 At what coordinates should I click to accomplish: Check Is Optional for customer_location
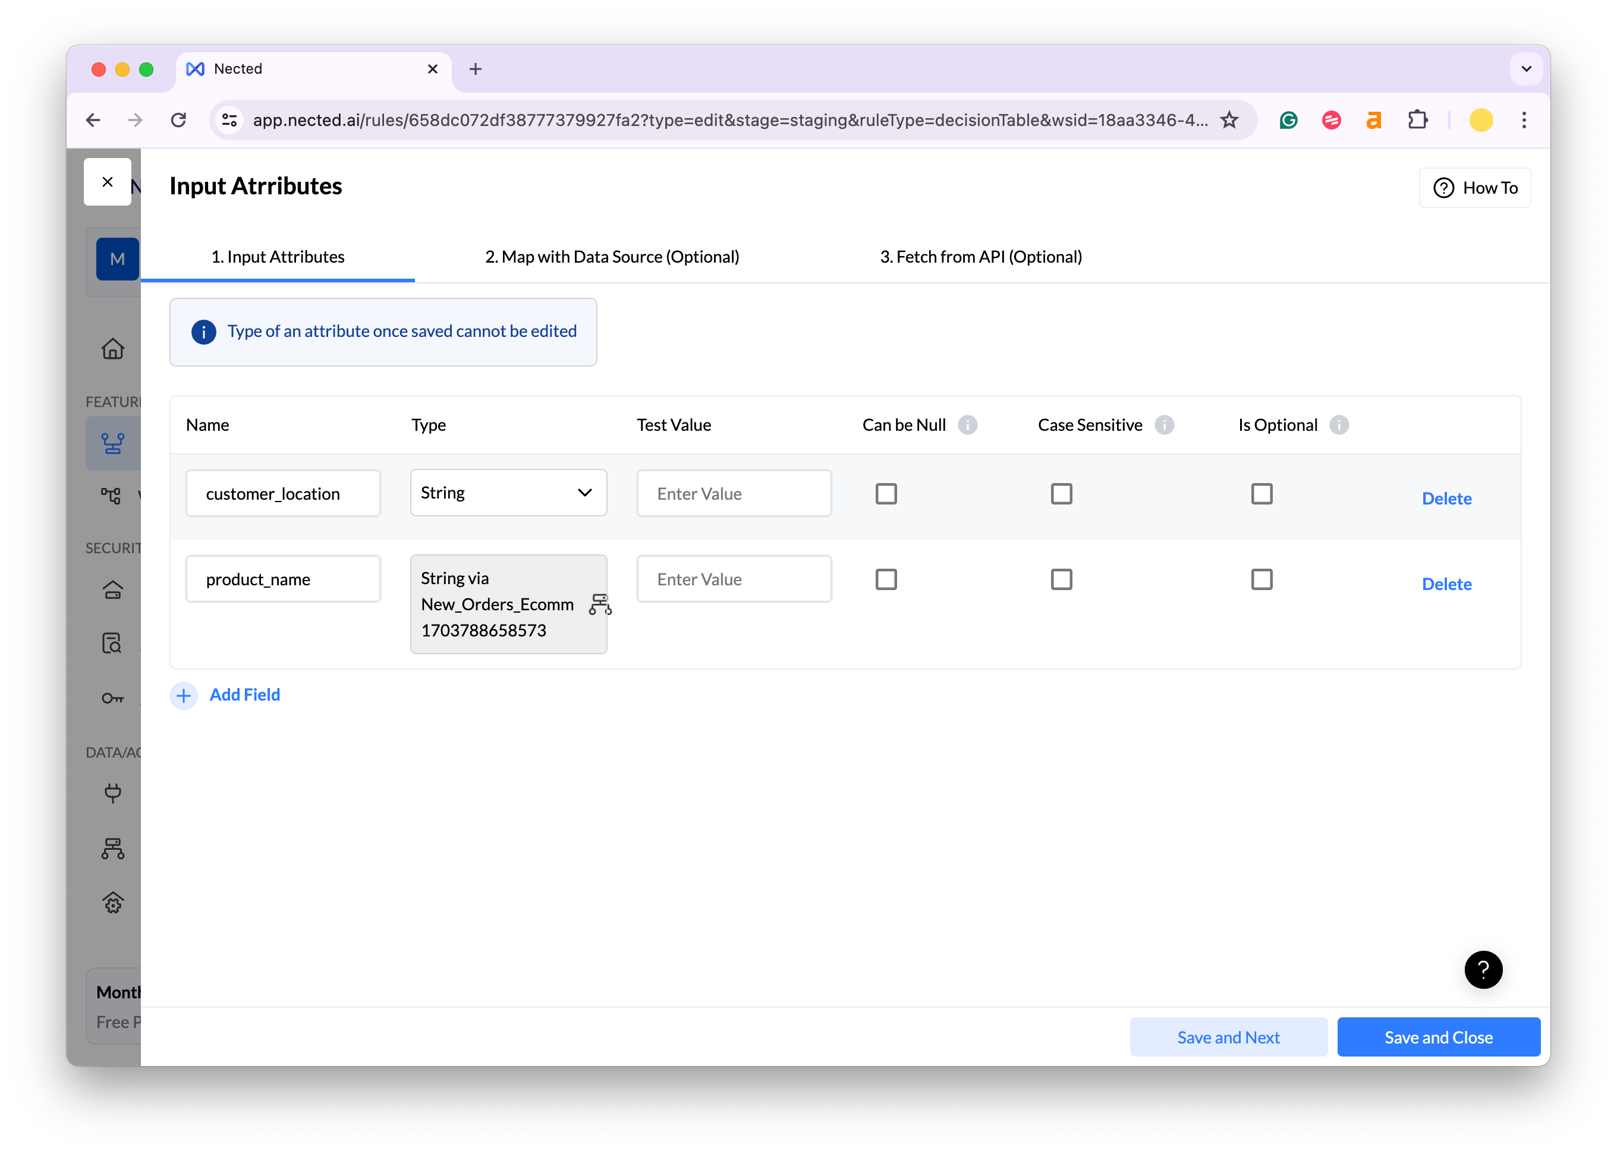coord(1261,494)
